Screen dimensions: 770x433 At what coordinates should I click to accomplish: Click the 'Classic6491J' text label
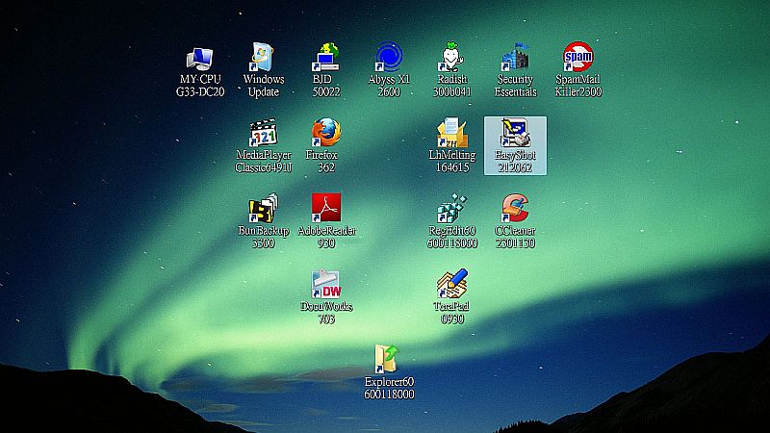[263, 167]
